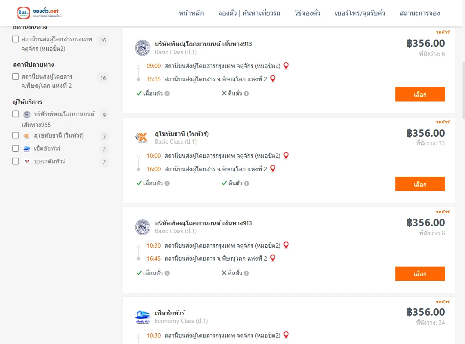Click info icon beside คืนตั๋ว on 09:00 trip
The height and width of the screenshot is (344, 465).
(x=246, y=94)
